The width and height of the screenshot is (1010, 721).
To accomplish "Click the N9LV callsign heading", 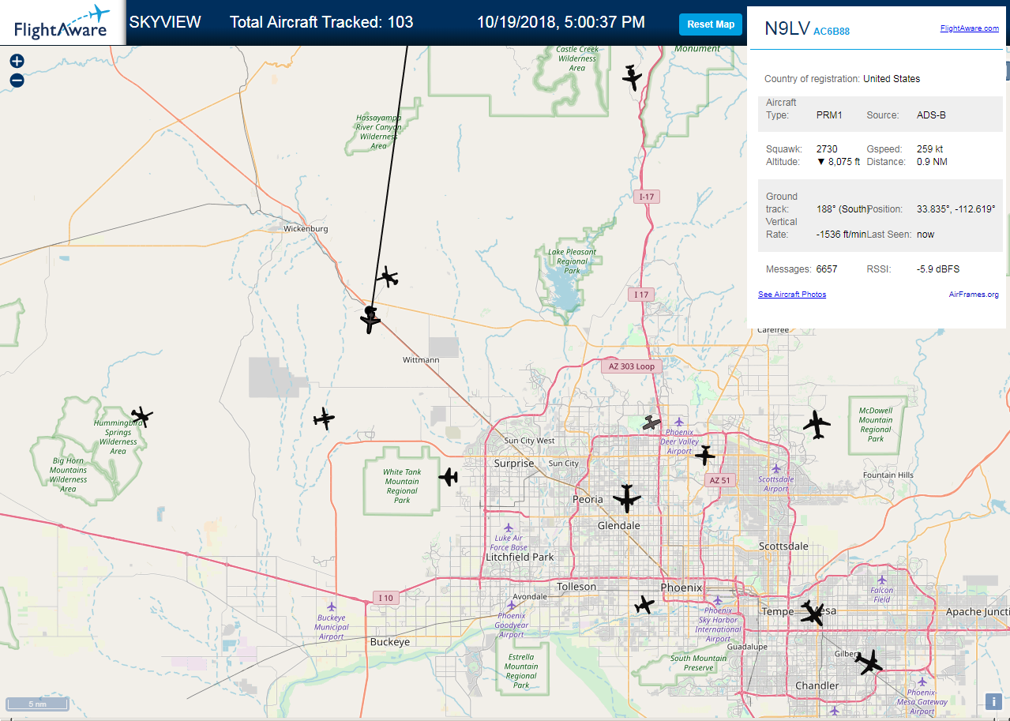I will 787,29.
